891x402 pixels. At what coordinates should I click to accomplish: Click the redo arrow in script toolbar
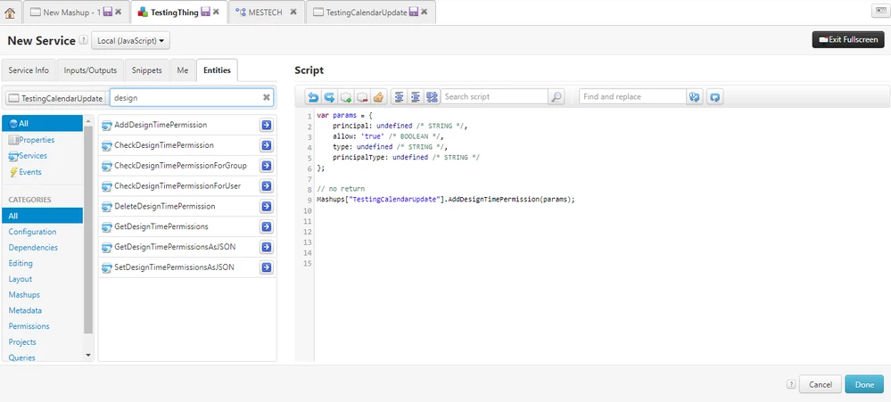(x=329, y=97)
